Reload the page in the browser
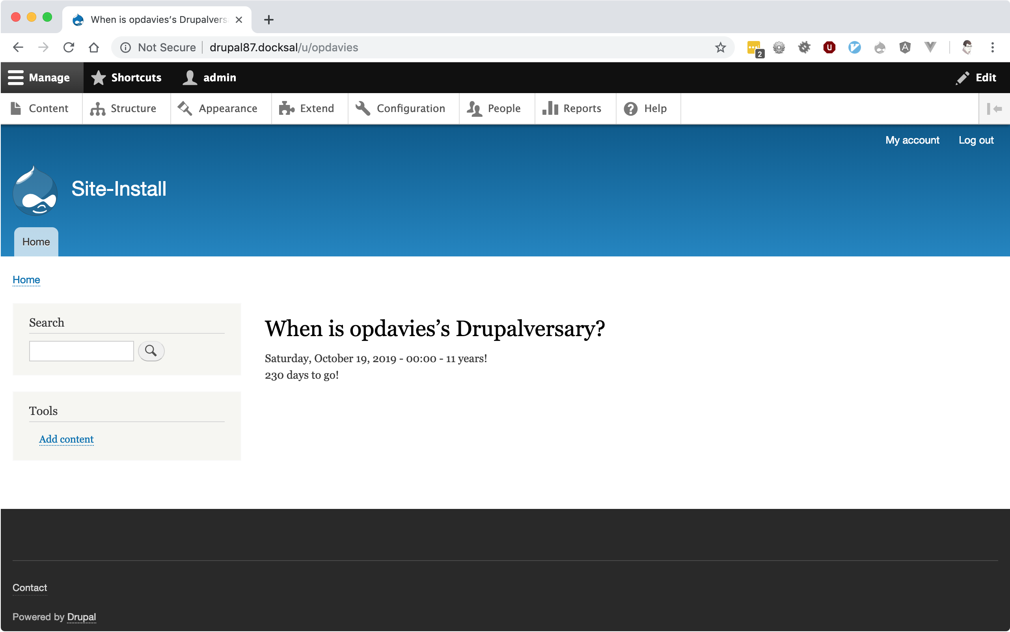This screenshot has width=1010, height=632. click(69, 48)
